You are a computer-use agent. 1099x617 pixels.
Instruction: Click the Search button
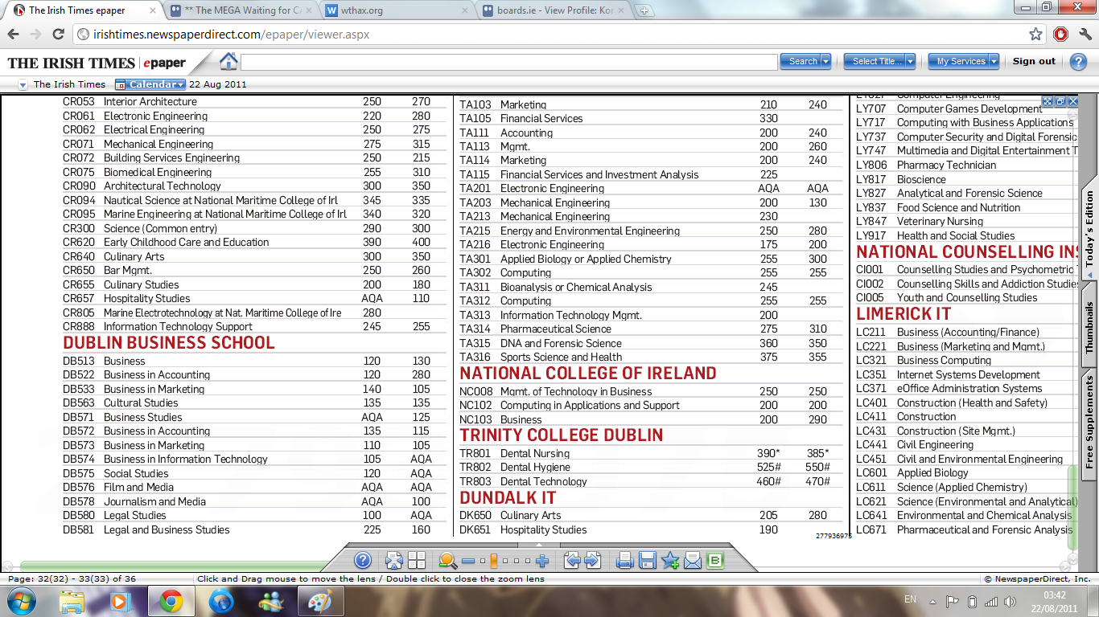coord(801,61)
